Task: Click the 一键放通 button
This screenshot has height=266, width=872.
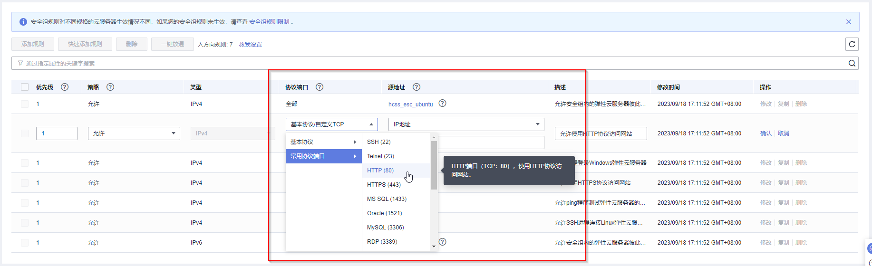Action: [173, 44]
